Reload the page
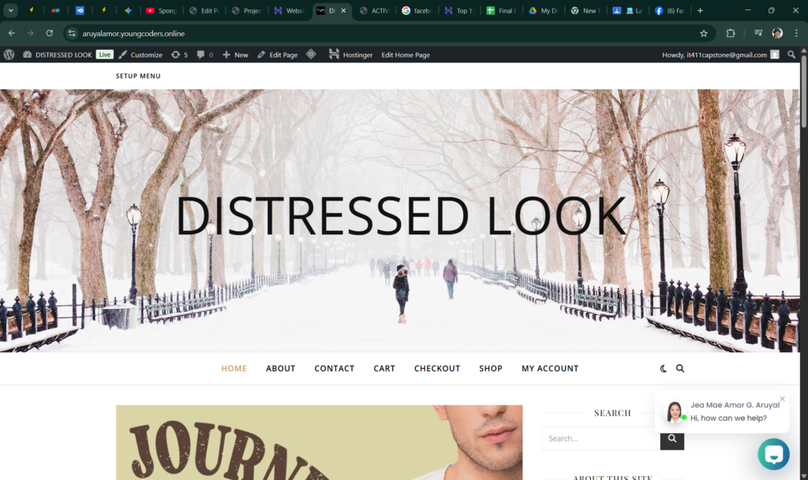 (x=49, y=33)
